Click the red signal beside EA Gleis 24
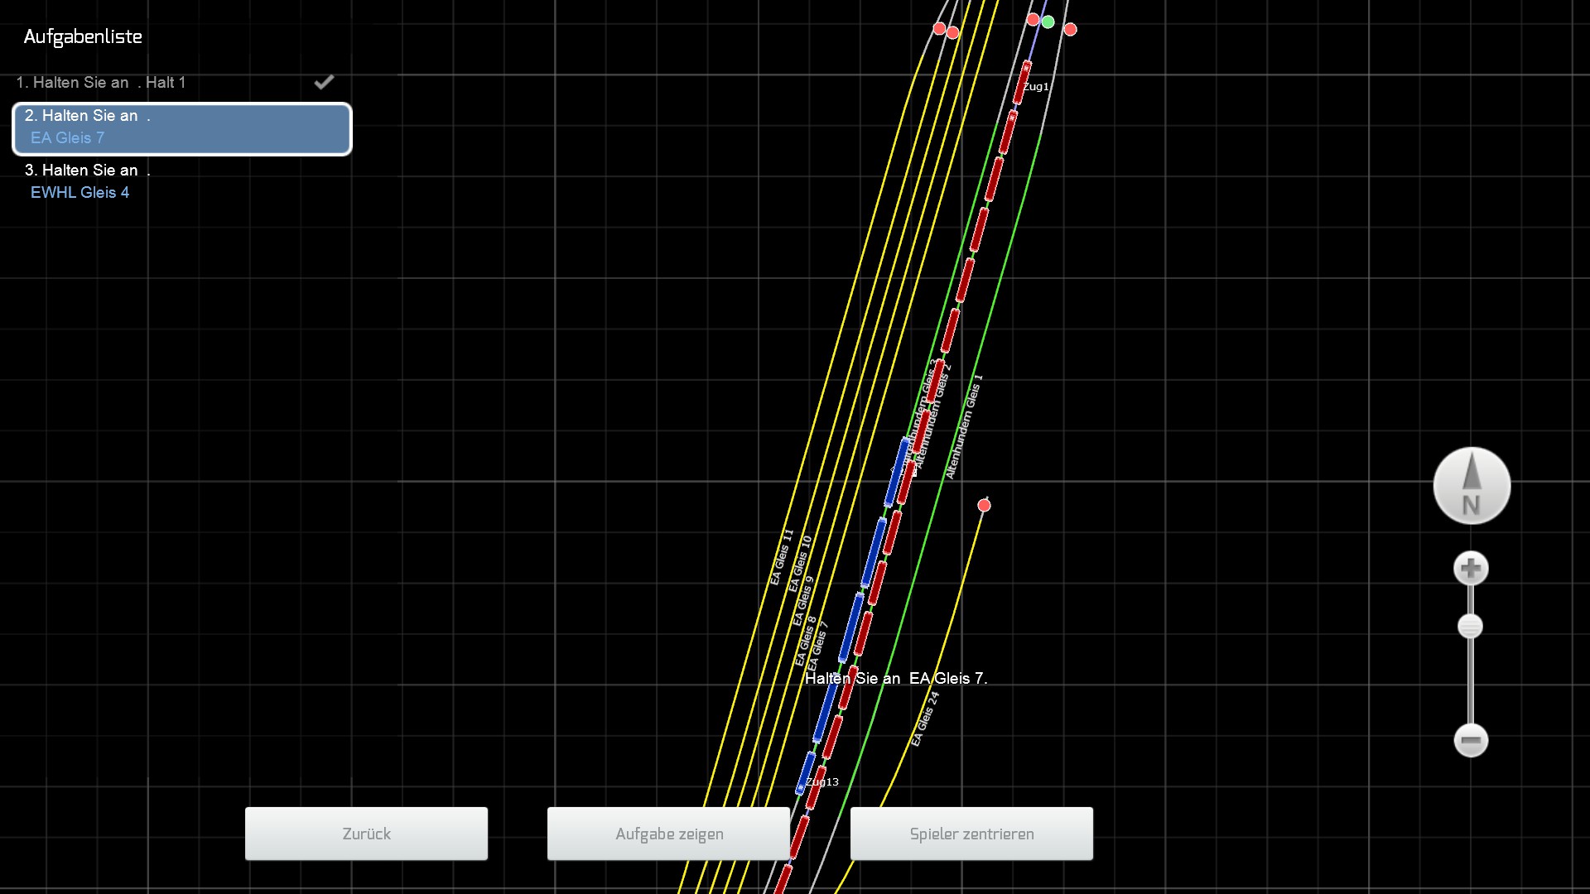Screen dimensions: 1590x894 [x=984, y=505]
